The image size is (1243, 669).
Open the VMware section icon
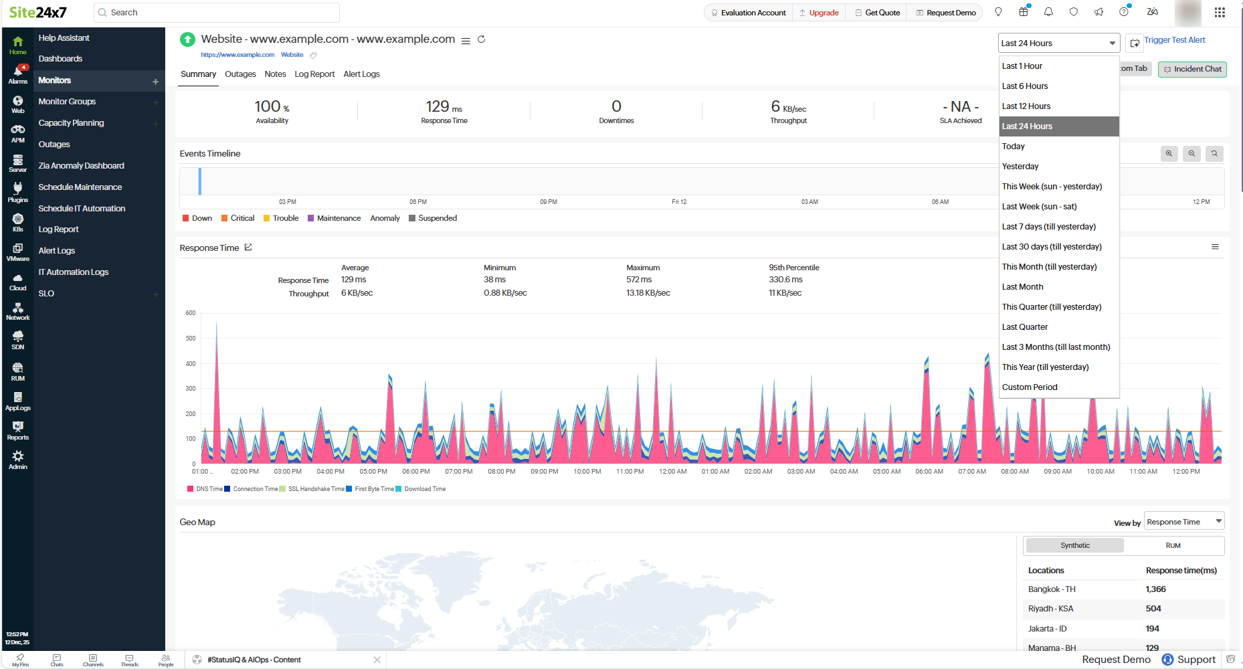coord(18,252)
